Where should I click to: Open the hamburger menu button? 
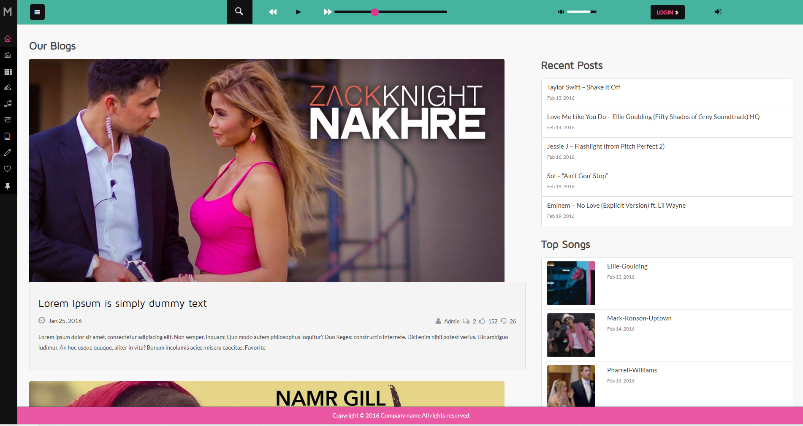pyautogui.click(x=37, y=12)
